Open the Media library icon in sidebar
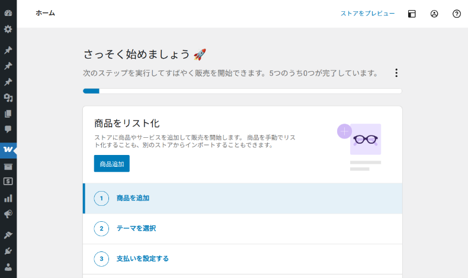Screen dimensions: 468x278 pos(8,98)
